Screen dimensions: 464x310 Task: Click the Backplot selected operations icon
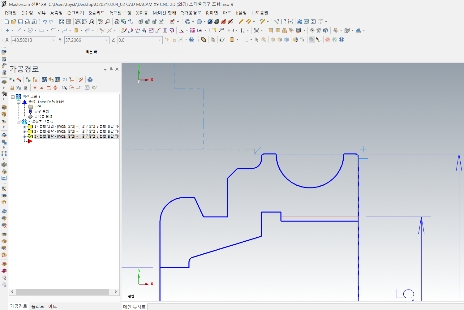(x=44, y=80)
